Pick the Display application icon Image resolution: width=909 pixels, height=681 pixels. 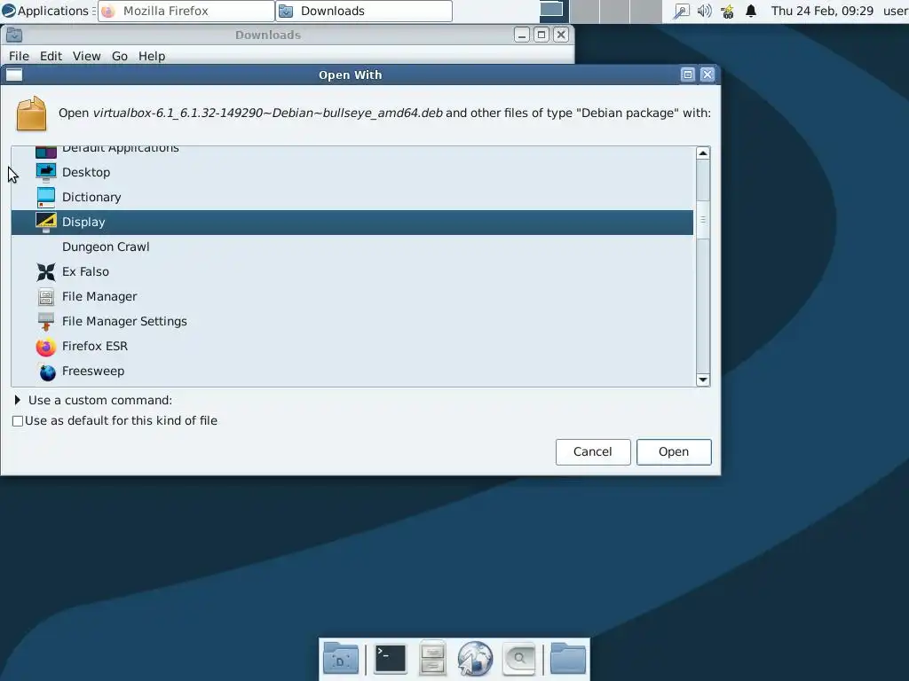(x=46, y=223)
